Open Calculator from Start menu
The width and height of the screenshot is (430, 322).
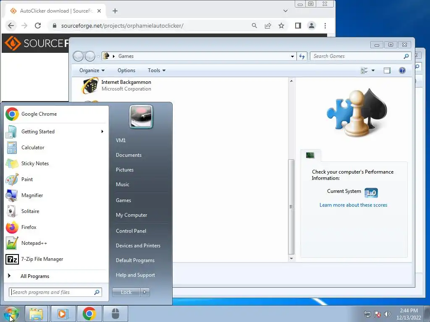coord(56,147)
